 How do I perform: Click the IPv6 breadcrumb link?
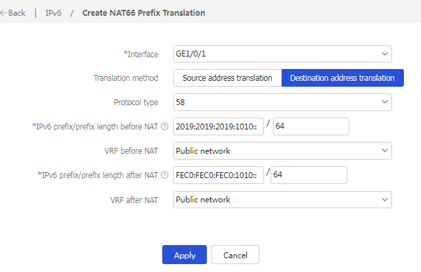pyautogui.click(x=53, y=13)
